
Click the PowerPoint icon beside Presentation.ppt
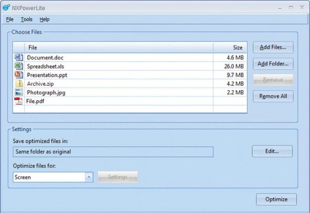[19, 75]
